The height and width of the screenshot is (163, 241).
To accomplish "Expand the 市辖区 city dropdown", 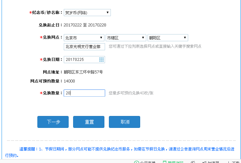I will click(126, 38).
